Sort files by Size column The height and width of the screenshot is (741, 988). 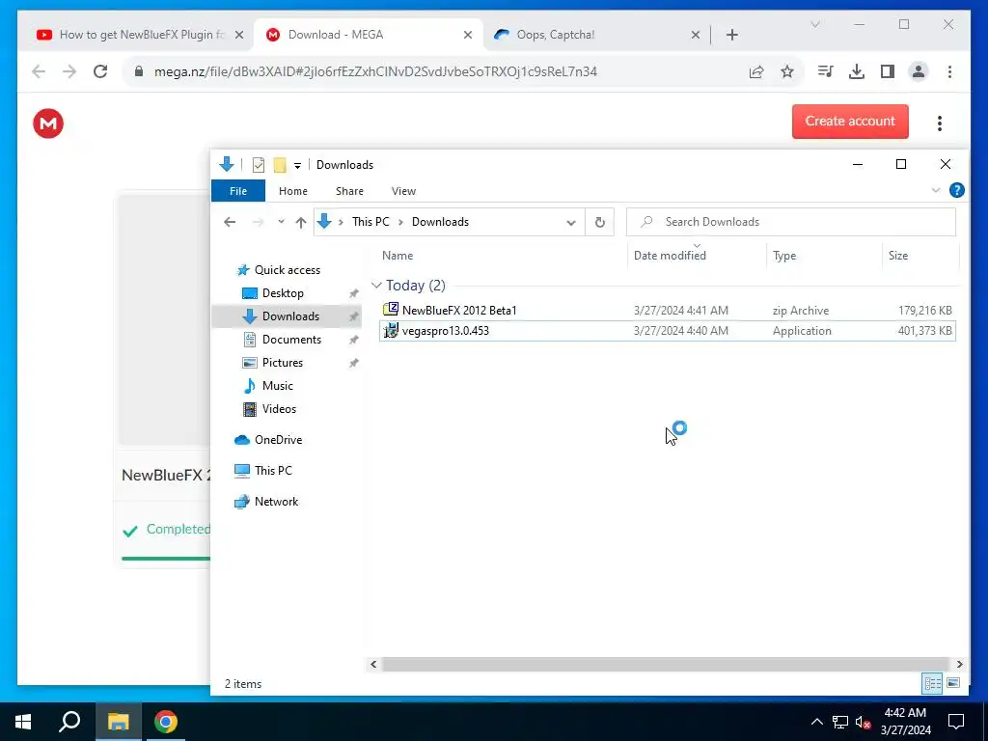(898, 255)
